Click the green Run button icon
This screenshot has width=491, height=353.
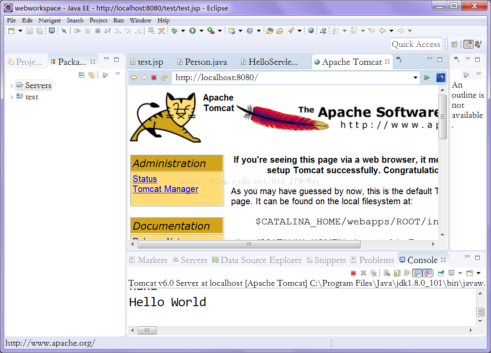tap(193, 31)
